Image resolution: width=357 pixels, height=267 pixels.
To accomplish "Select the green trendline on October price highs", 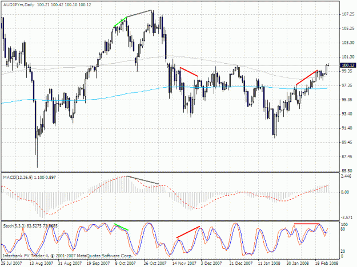I will 120,22.
